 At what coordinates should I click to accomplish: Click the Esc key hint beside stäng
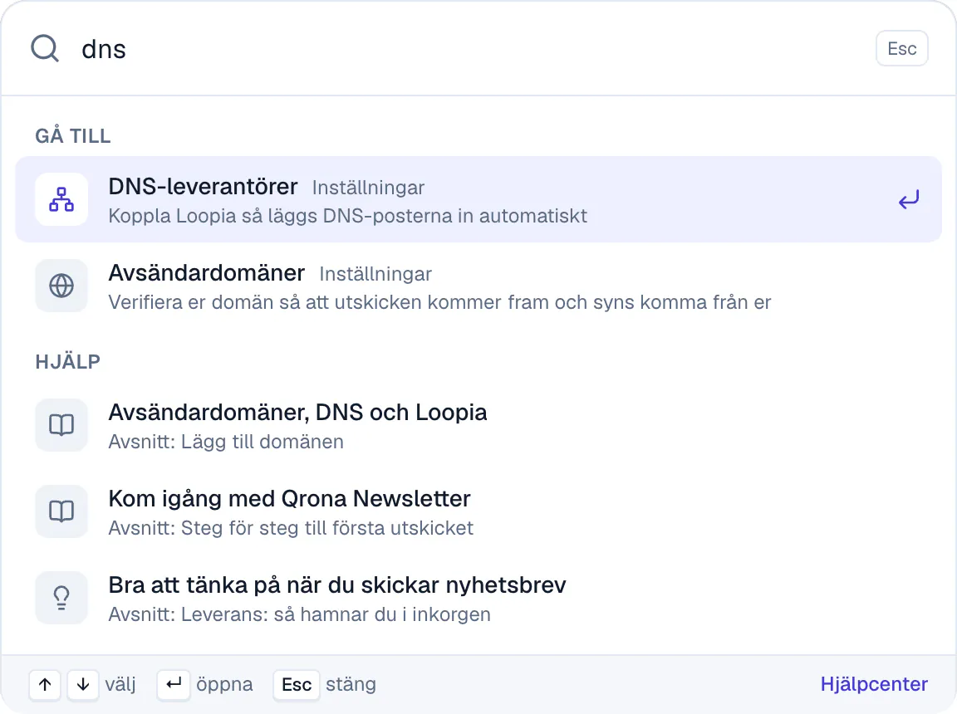(297, 685)
